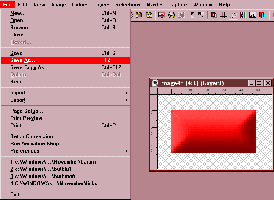Open recent file 4 November\links
Viewport: 274px width, 200px height.
click(x=66, y=183)
